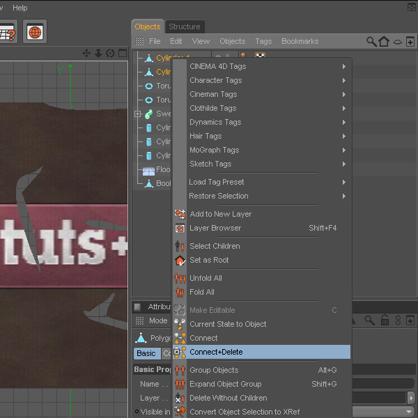
Task: Open the Object Manager Objects menu
Action: pos(233,41)
